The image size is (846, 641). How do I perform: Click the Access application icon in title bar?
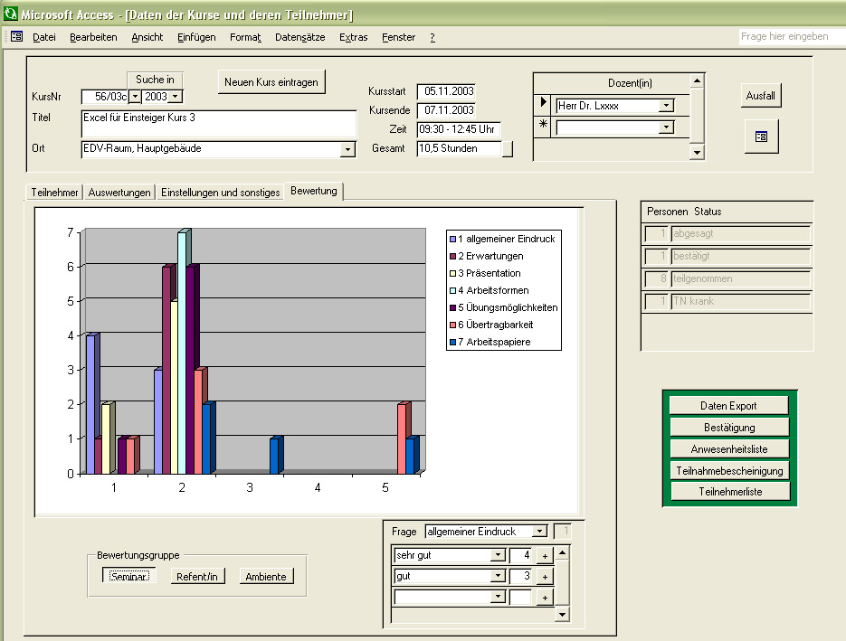(10, 14)
